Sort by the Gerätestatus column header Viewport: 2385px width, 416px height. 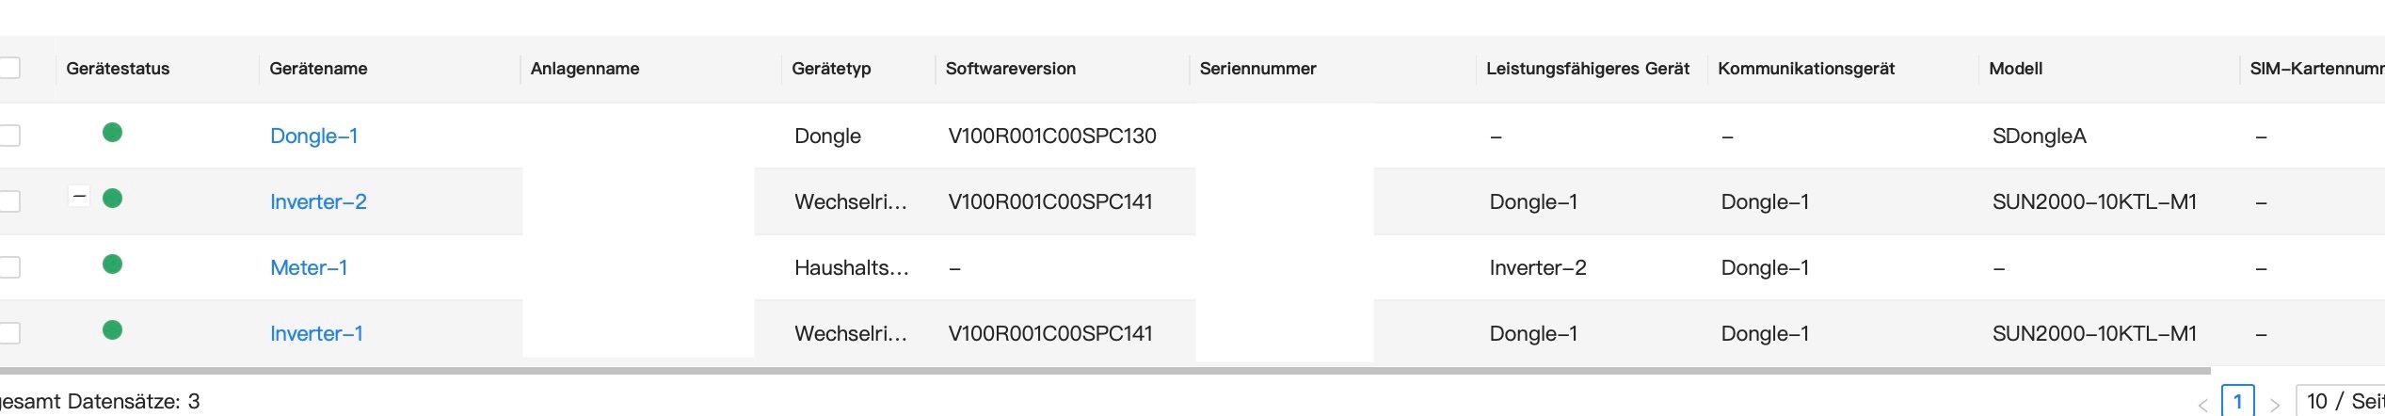(x=118, y=69)
